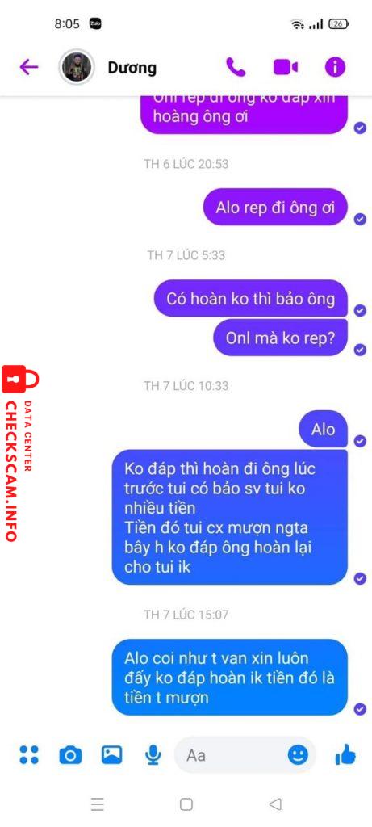Open the four-dot more actions menu
This screenshot has height=827, width=372.
(29, 755)
